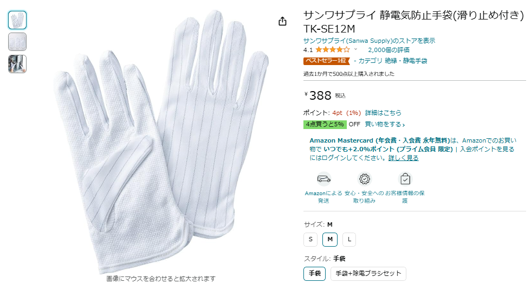Choose size L option
Image resolution: width=531 pixels, height=283 pixels.
tap(349, 240)
